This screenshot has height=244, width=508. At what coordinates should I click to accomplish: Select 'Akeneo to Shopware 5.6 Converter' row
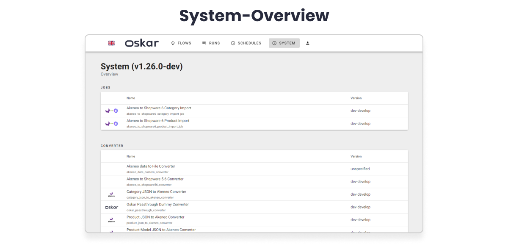[x=254, y=182]
